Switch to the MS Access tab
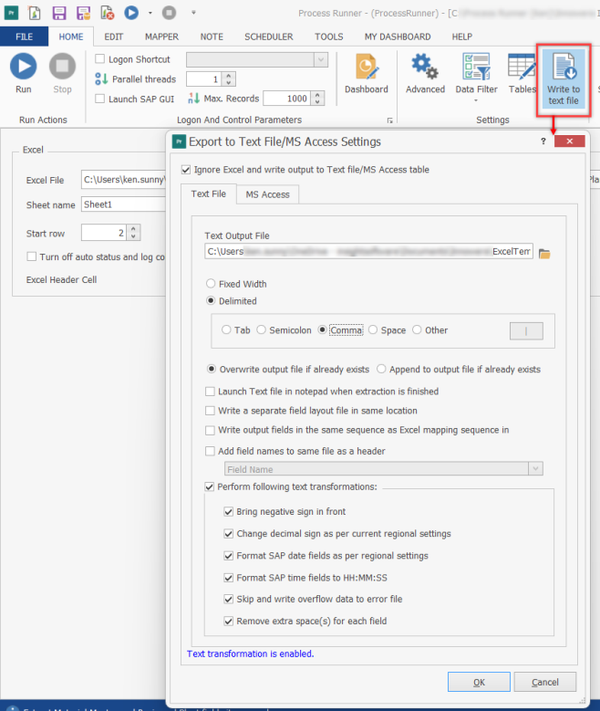Screen dimensions: 600x711 267,194
